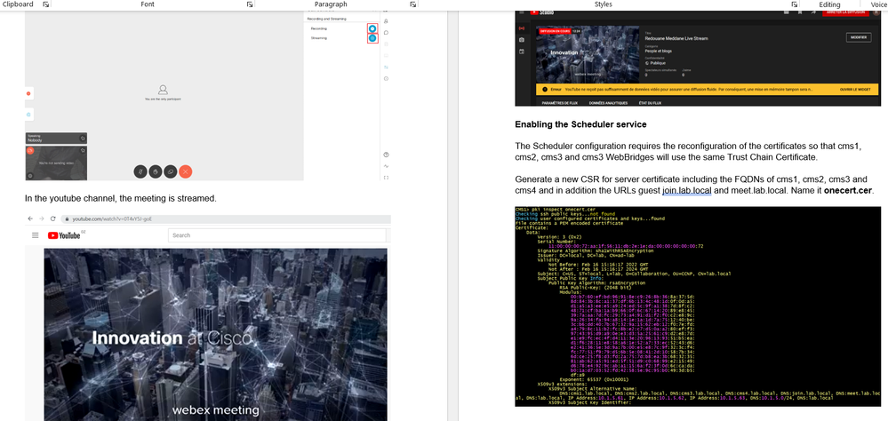The image size is (888, 421).
Task: Click the YouTube Search field
Action: (277, 235)
